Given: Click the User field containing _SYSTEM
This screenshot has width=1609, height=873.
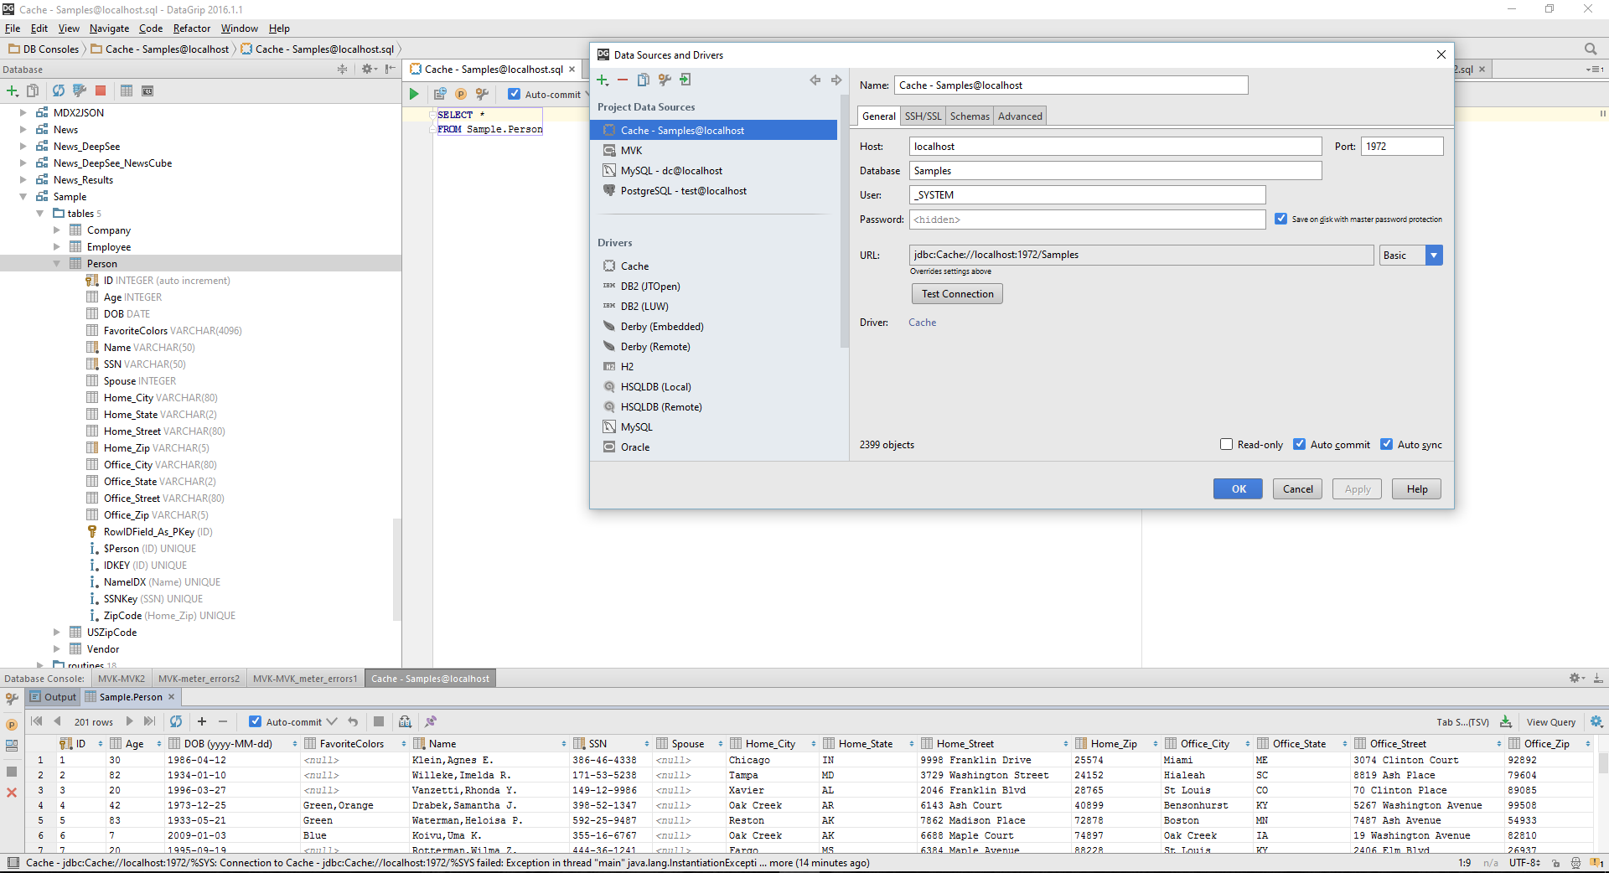Looking at the screenshot, I should pyautogui.click(x=1087, y=194).
